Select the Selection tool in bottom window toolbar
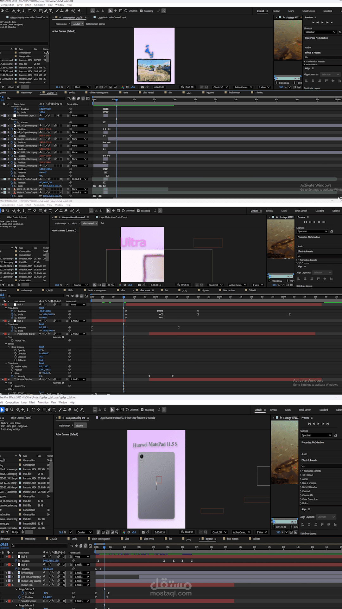 [2, 409]
